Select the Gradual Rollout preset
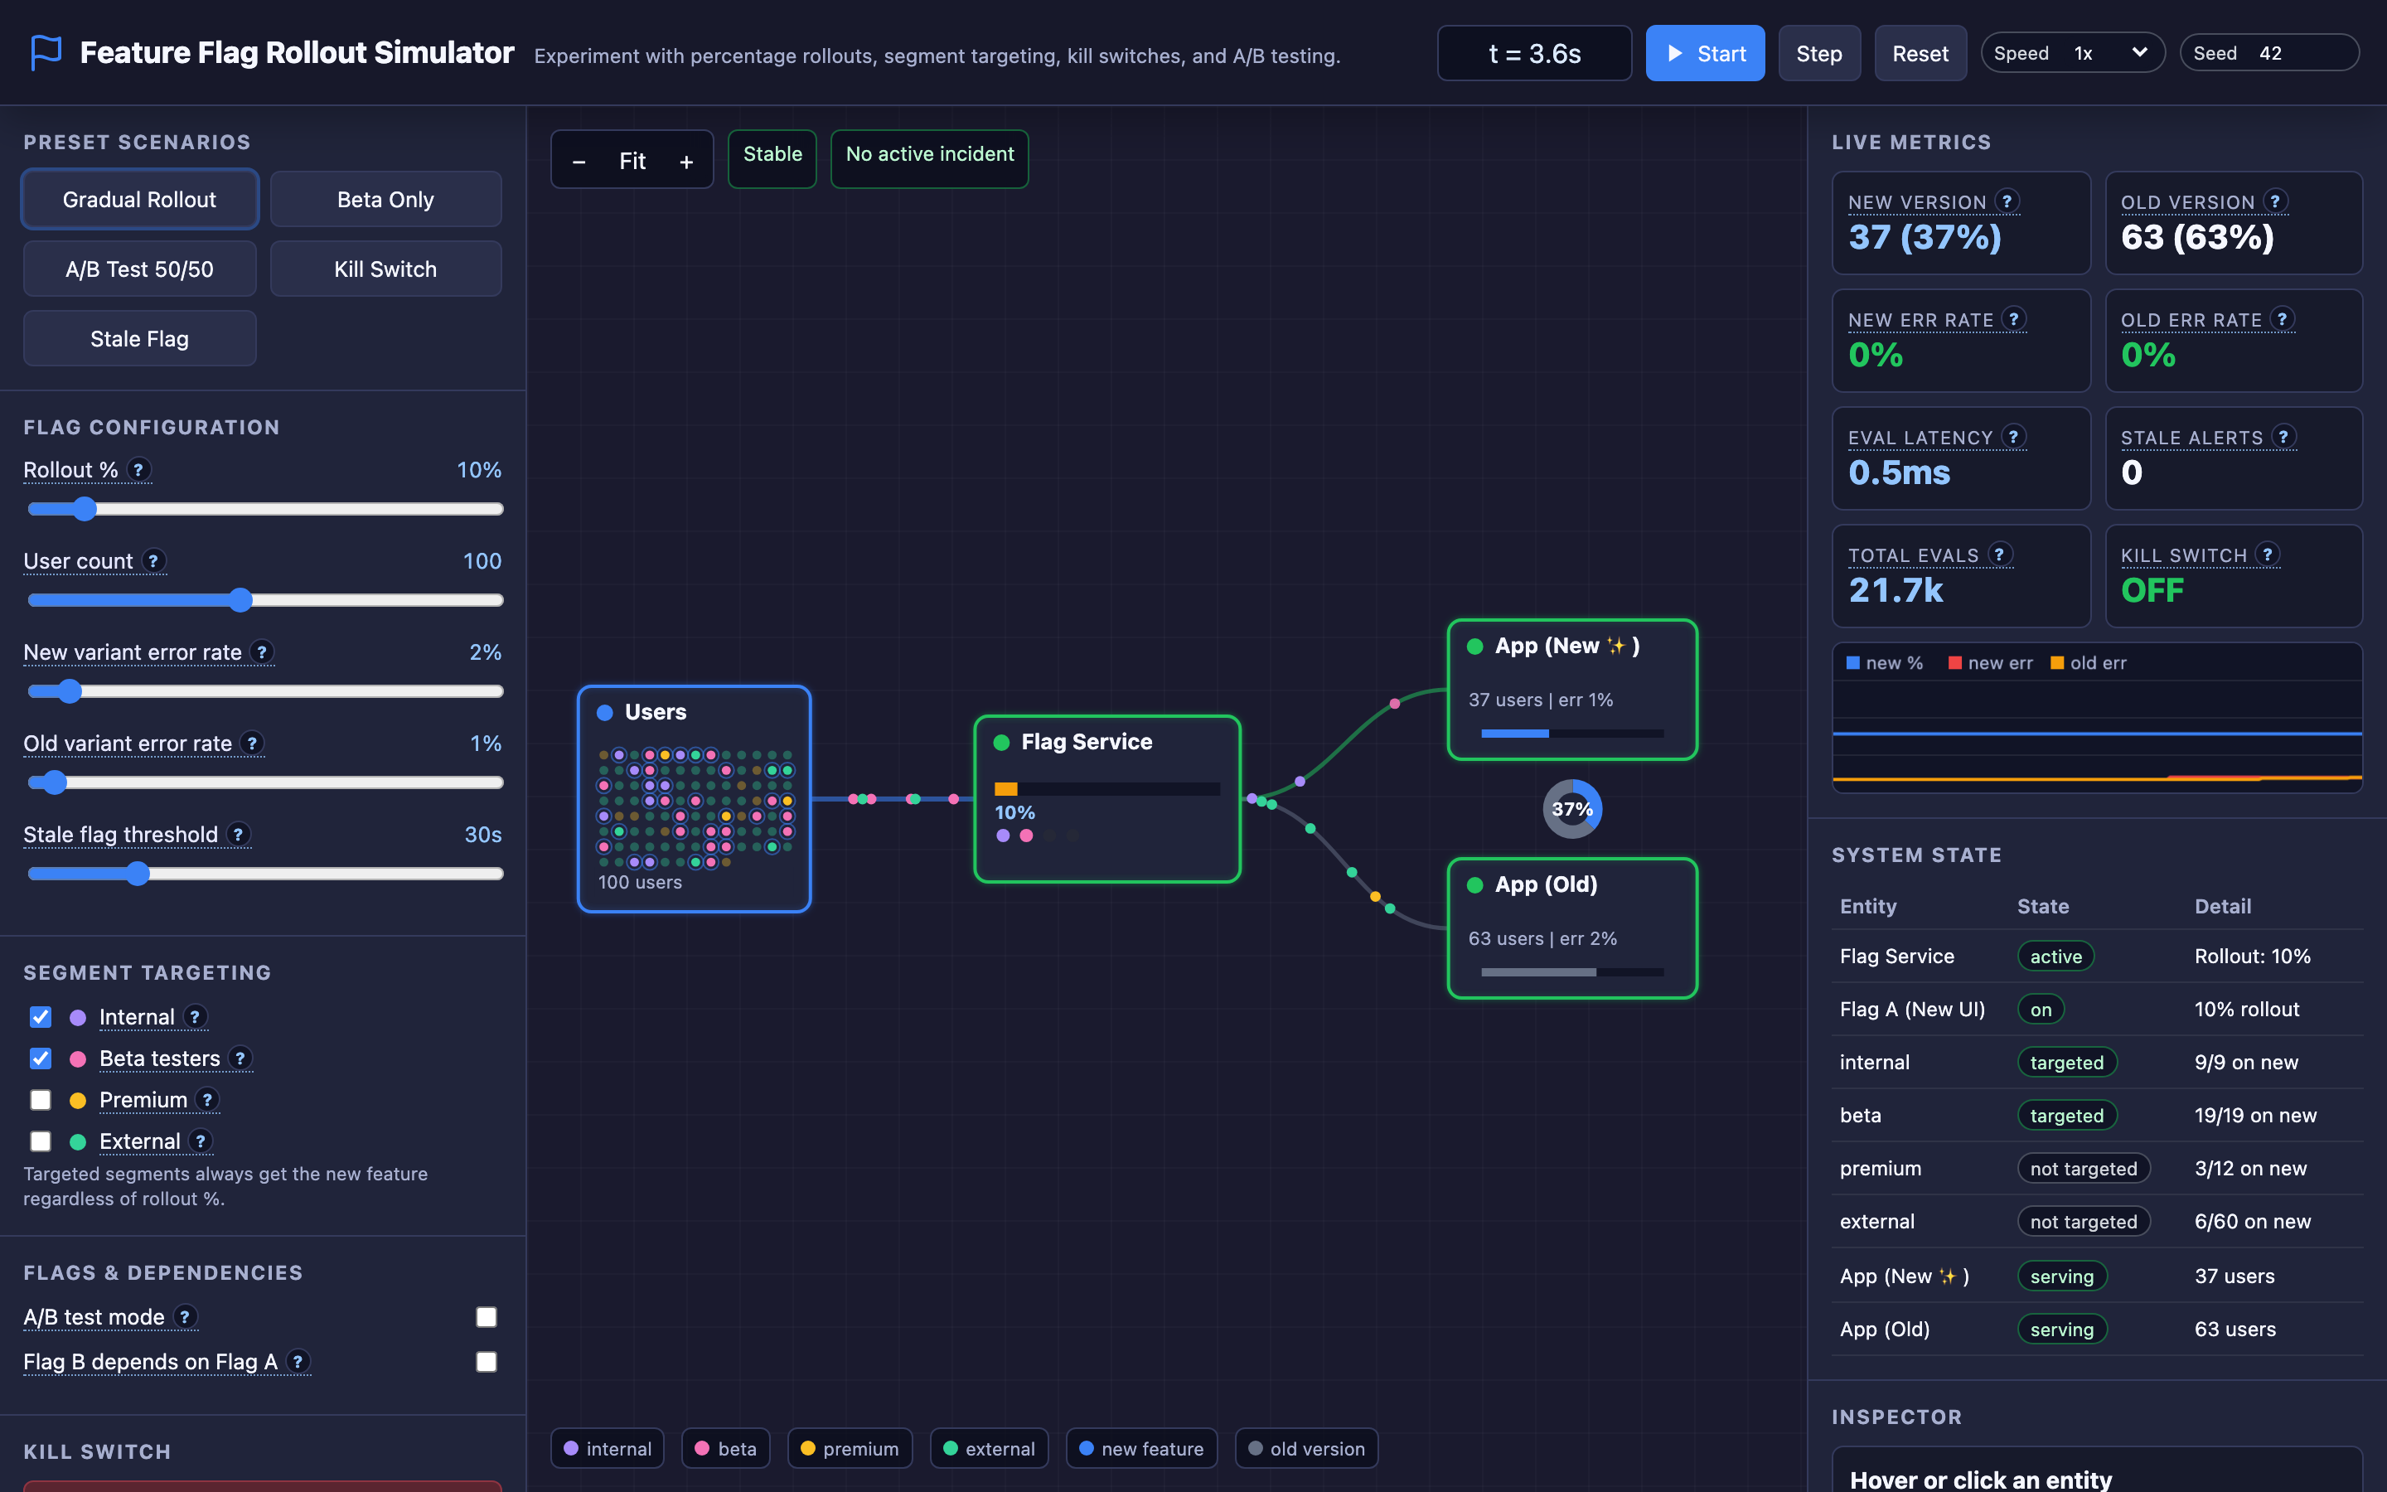The image size is (2387, 1492). pyautogui.click(x=139, y=199)
